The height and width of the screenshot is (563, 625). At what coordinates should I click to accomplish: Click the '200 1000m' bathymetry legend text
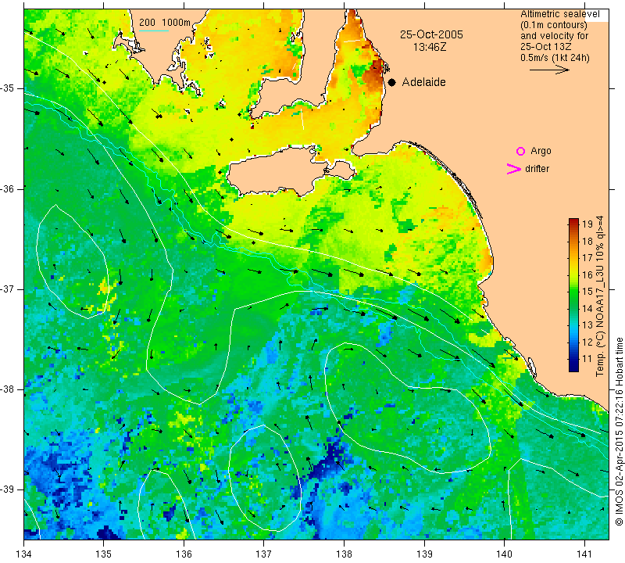click(x=165, y=23)
